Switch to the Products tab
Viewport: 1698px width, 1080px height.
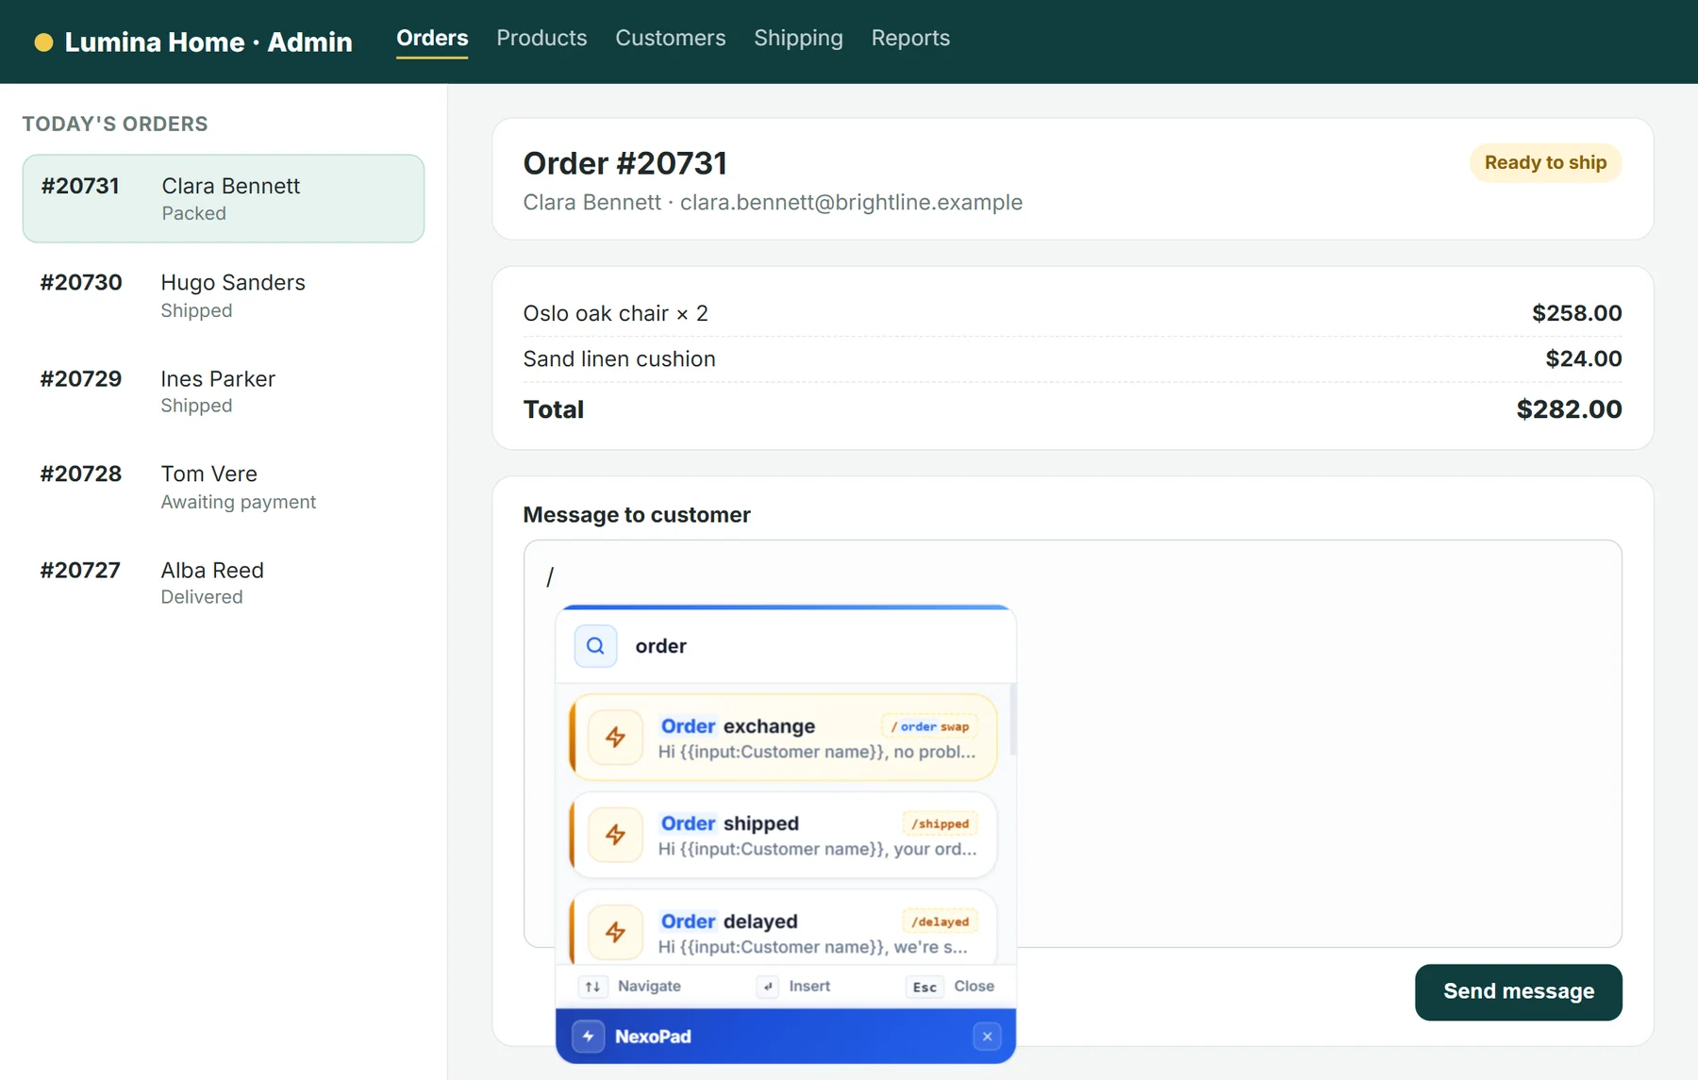(x=541, y=38)
